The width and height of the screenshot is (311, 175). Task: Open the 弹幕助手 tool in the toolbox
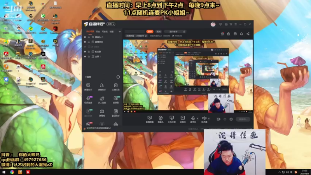click(x=88, y=87)
